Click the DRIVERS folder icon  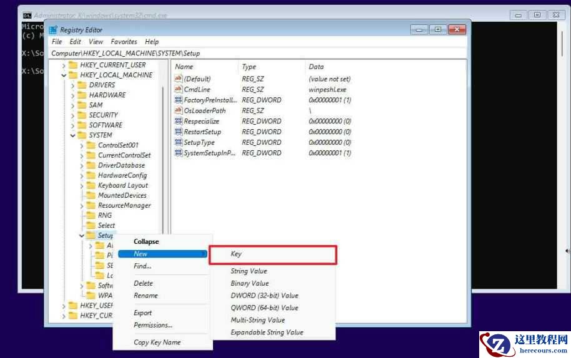click(82, 85)
